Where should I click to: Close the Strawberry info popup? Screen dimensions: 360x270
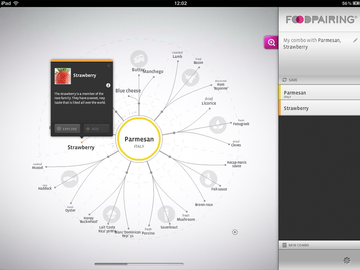pos(109,66)
